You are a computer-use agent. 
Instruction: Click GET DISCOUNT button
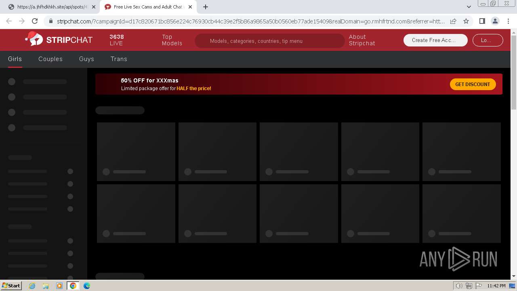(x=473, y=84)
